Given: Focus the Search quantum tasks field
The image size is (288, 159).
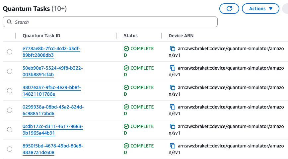Looking at the screenshot, I should pos(110,22).
